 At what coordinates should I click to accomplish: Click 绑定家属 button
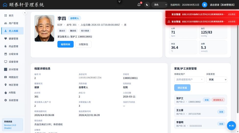point(182,87)
